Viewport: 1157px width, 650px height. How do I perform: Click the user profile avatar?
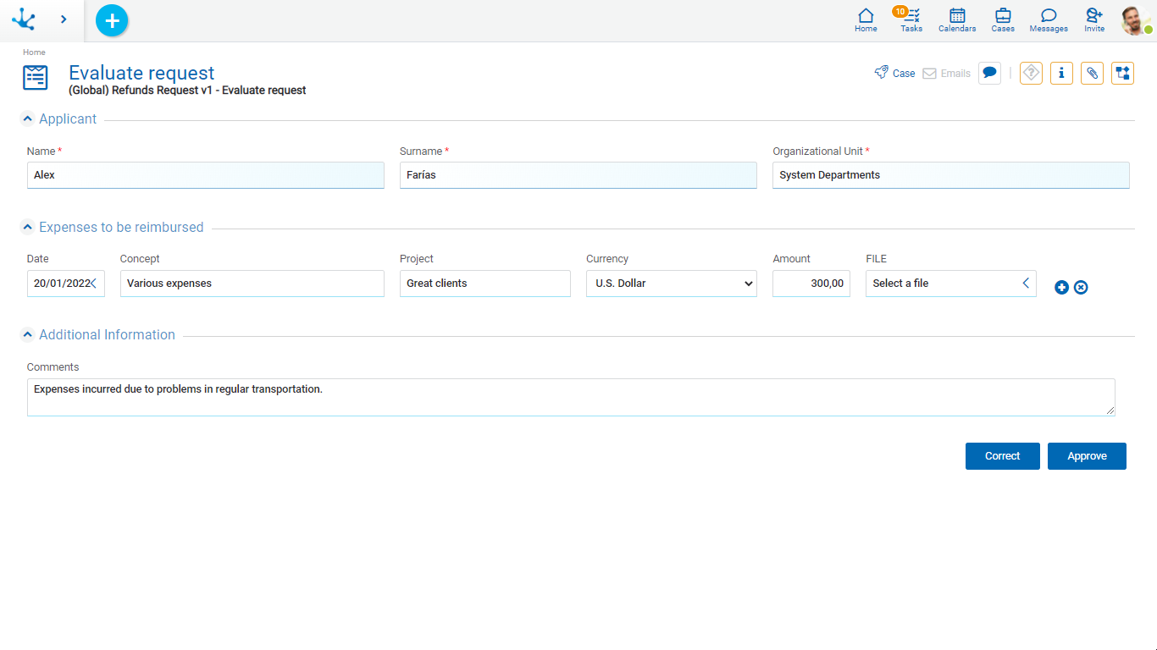click(1134, 20)
